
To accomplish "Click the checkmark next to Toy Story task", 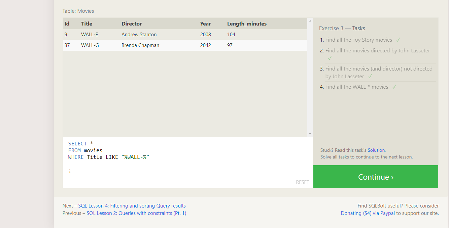I will 398,40.
